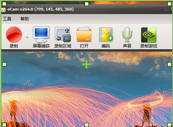
Task: Click the top-left capture region handle
Action: click(x=4, y=4)
